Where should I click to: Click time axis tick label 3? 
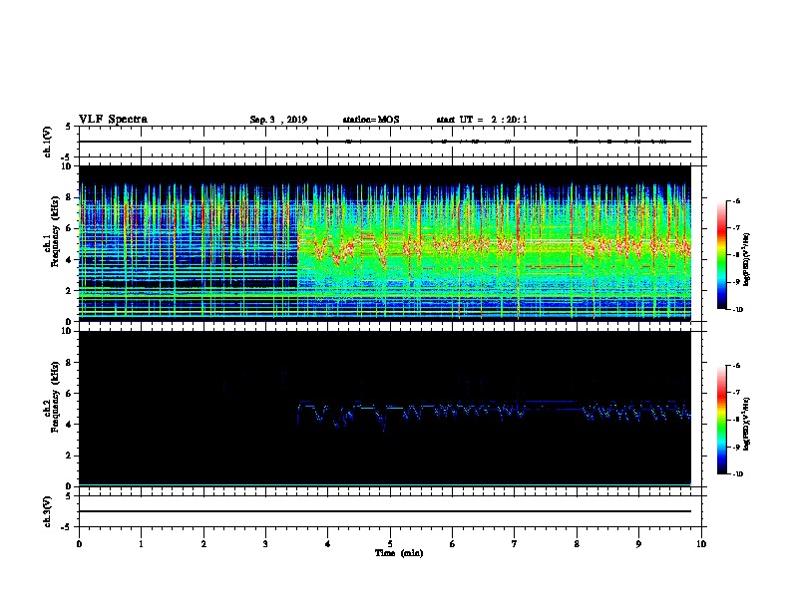pos(265,544)
